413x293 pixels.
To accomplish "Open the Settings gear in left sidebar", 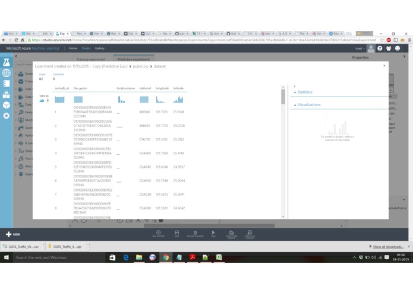I will [7, 116].
